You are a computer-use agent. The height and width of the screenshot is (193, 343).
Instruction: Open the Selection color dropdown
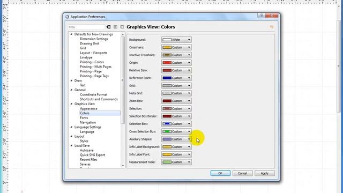(x=176, y=108)
